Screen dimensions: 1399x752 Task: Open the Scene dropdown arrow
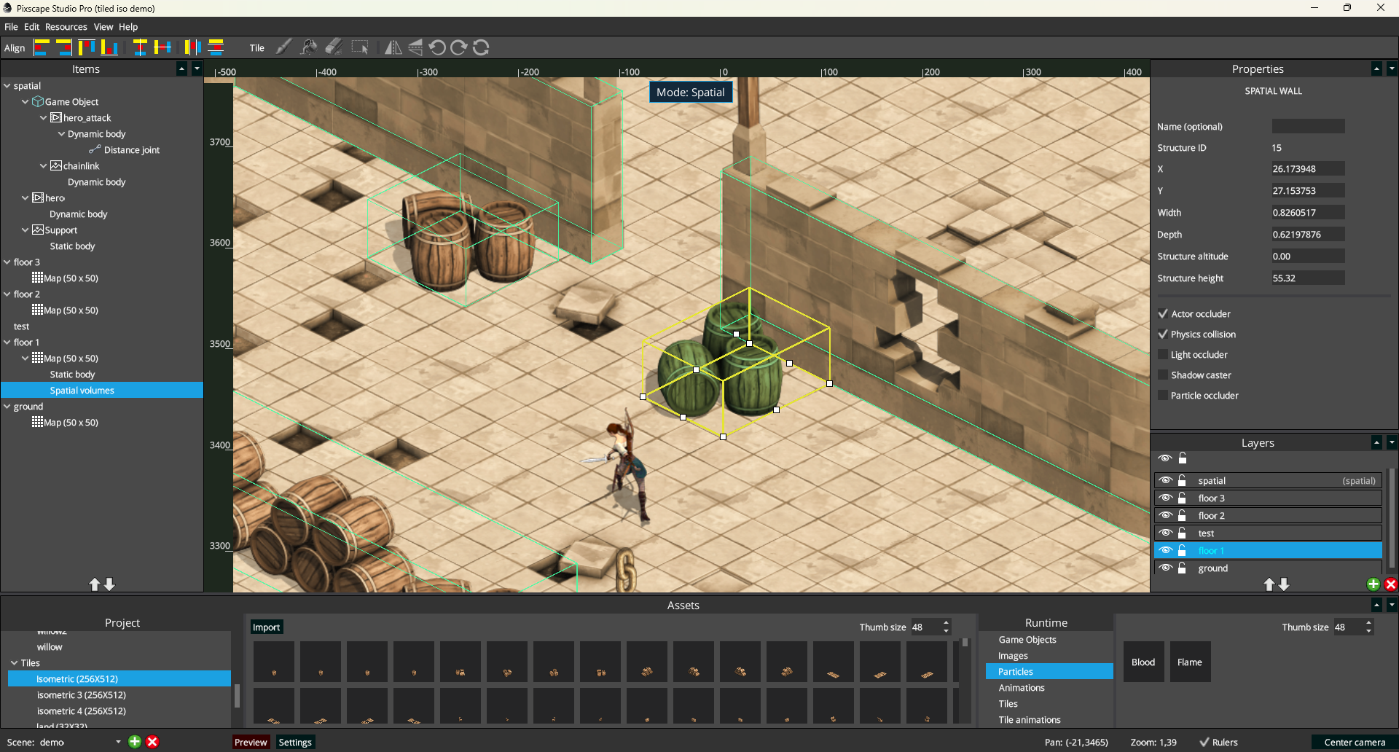point(118,743)
